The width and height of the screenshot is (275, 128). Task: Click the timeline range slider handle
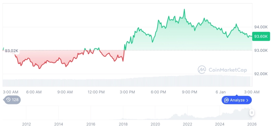point(252,113)
